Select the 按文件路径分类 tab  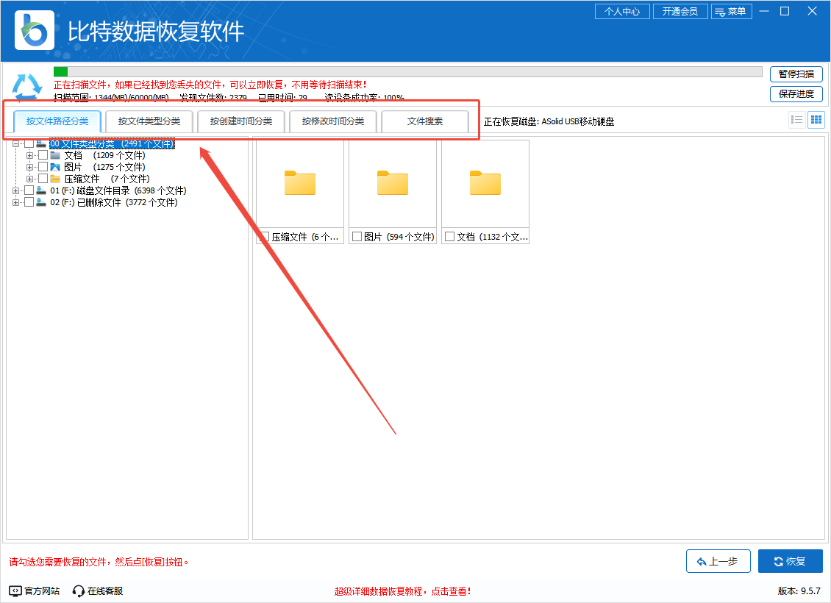point(57,121)
